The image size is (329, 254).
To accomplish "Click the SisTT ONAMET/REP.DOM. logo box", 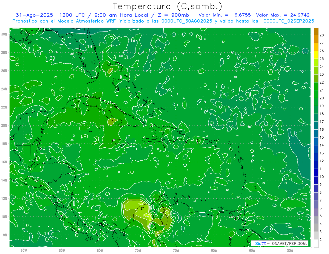I will tap(280, 243).
